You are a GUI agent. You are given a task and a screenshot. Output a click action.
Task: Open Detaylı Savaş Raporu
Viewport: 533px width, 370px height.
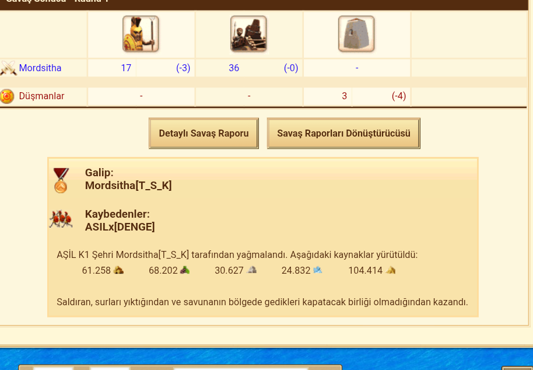pos(204,133)
